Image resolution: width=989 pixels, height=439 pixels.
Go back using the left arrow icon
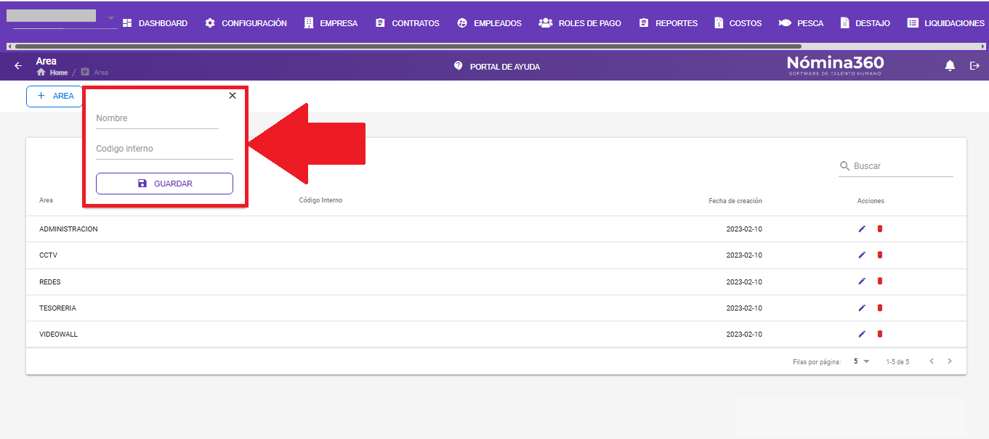point(19,66)
